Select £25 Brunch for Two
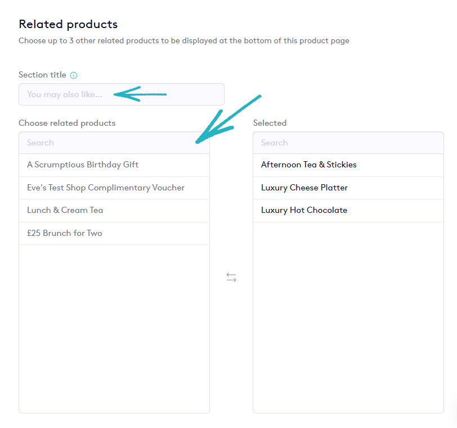Screen dimensions: 457x428 [x=65, y=233]
